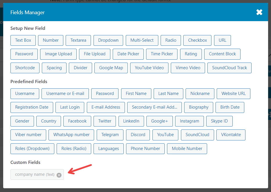Add a Text Box field
The width and height of the screenshot is (271, 192).
[x=23, y=40]
